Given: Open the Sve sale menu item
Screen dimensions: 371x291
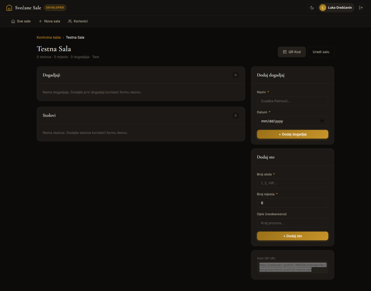Looking at the screenshot, I should (21, 21).
